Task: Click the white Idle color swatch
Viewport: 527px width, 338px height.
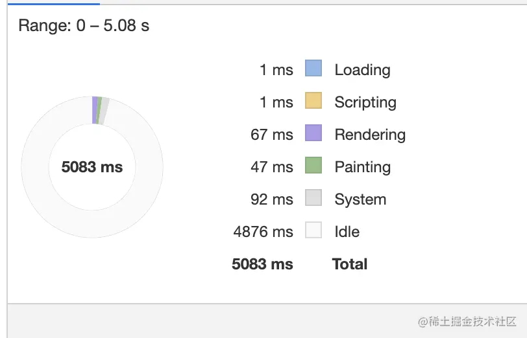Action: coord(313,231)
